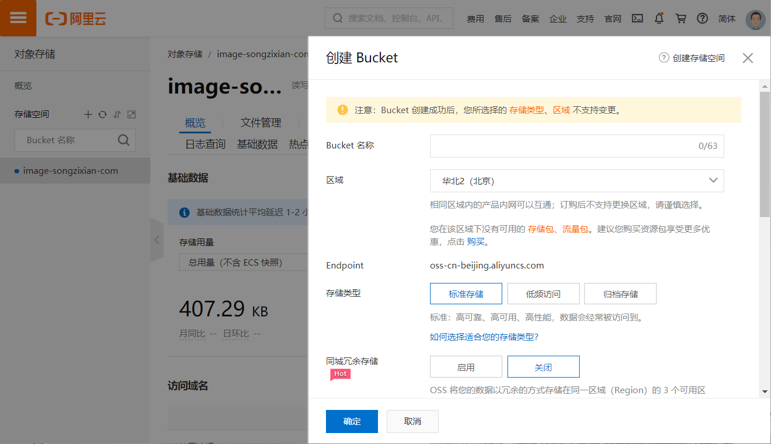The height and width of the screenshot is (444, 771).
Task: Click the 月同比 label
Action: 192,334
